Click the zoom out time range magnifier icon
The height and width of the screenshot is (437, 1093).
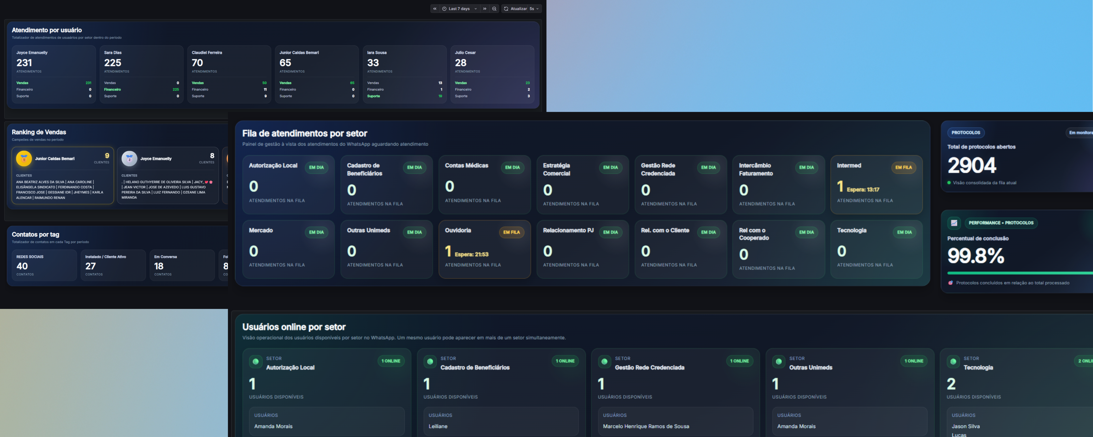point(494,8)
